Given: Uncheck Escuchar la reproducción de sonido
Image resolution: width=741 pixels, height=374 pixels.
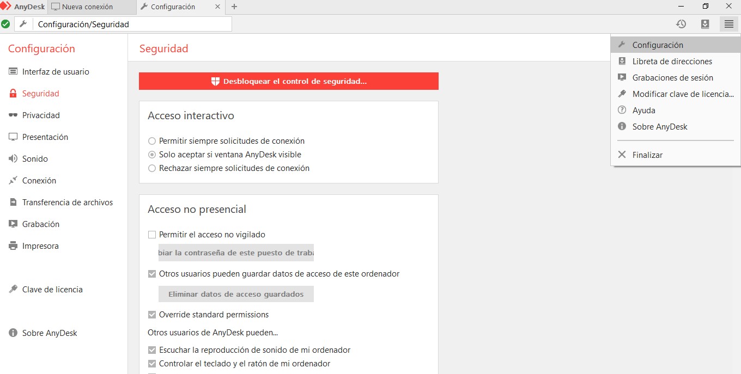Looking at the screenshot, I should point(151,350).
